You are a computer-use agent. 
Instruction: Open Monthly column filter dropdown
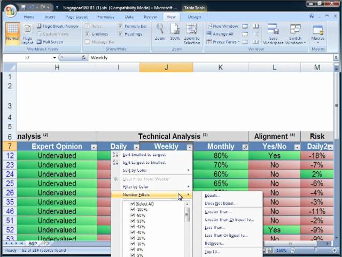245,147
